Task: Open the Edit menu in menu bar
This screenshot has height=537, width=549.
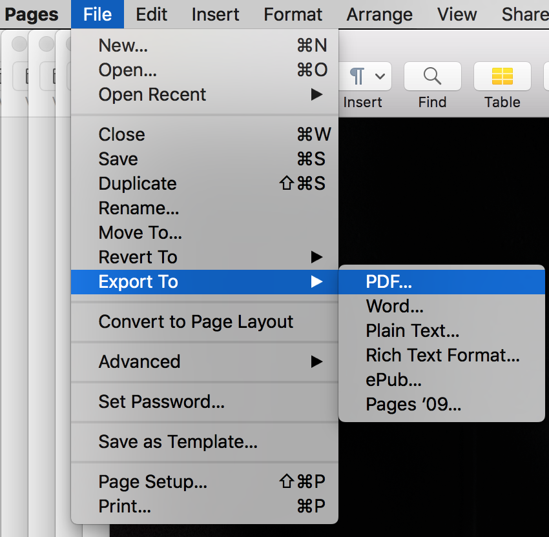Action: coord(152,14)
